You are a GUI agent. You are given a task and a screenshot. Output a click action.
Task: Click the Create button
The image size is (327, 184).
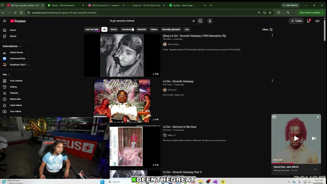(x=296, y=21)
